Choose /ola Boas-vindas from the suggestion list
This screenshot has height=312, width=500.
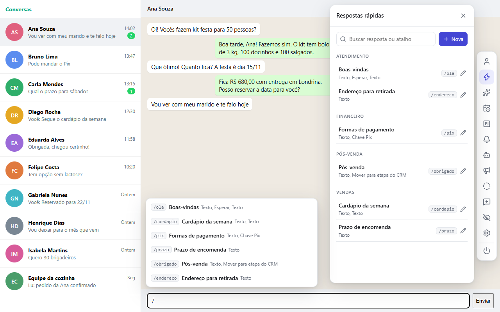[x=232, y=207]
